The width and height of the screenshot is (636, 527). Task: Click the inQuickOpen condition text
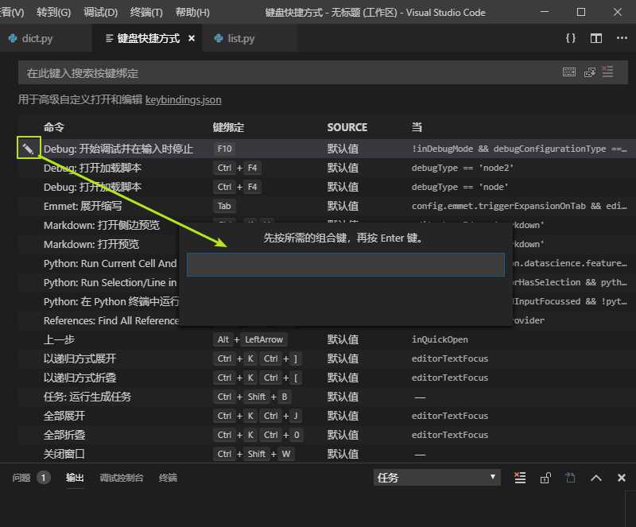(440, 339)
